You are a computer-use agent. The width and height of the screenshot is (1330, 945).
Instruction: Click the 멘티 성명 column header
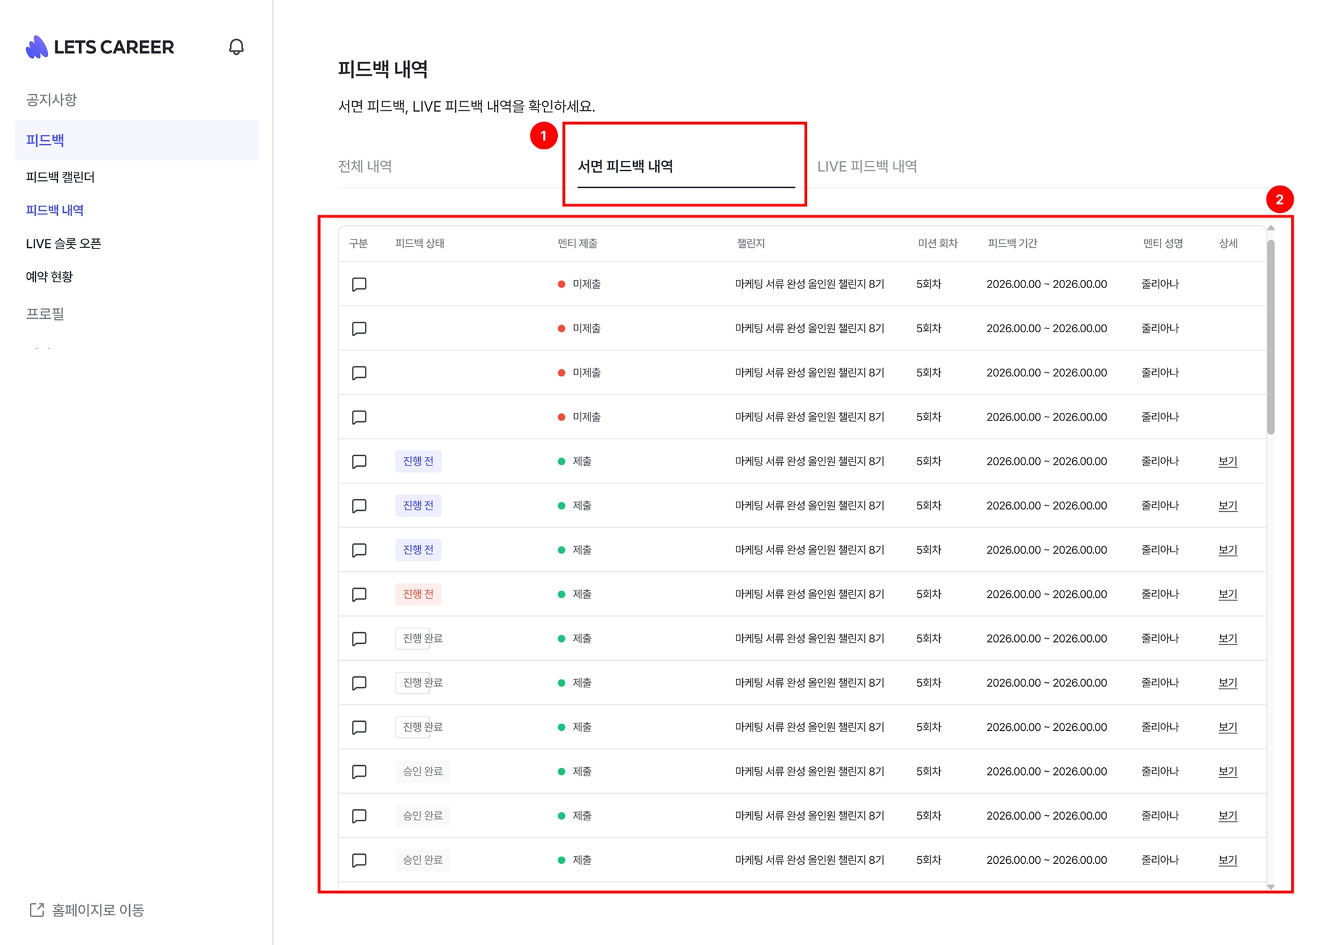click(x=1162, y=243)
